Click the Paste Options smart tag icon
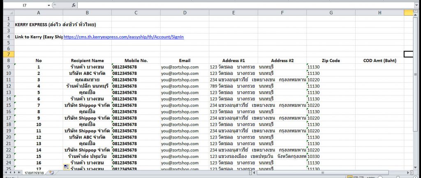Screen dimensions: 421x178 (x=66, y=166)
